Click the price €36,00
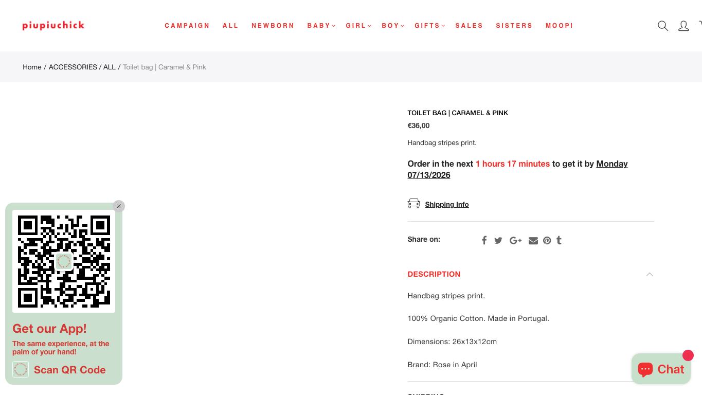This screenshot has width=702, height=395. pos(419,125)
